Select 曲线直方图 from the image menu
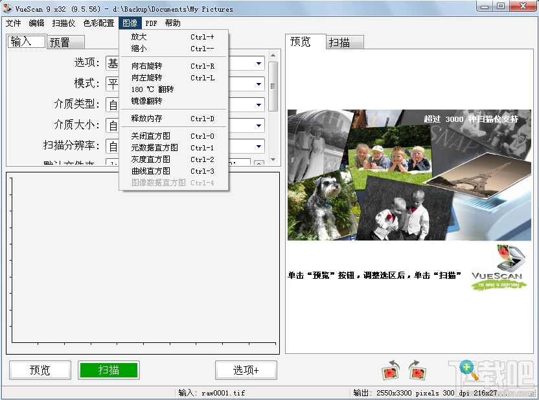The height and width of the screenshot is (400, 539). tap(152, 171)
